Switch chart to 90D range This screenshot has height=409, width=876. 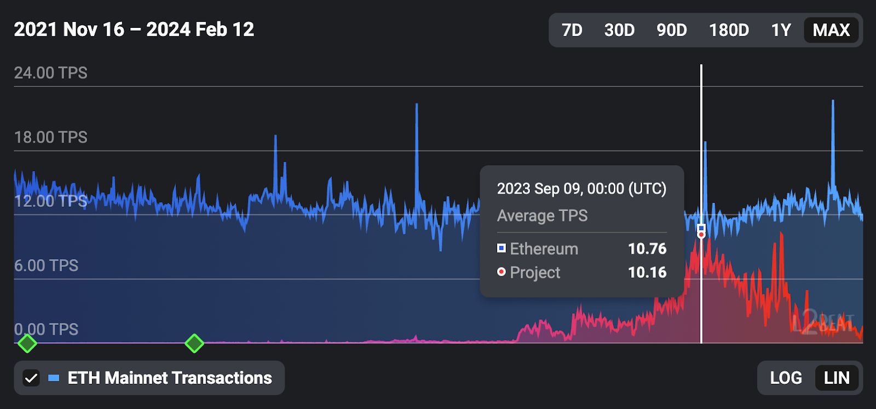672,30
